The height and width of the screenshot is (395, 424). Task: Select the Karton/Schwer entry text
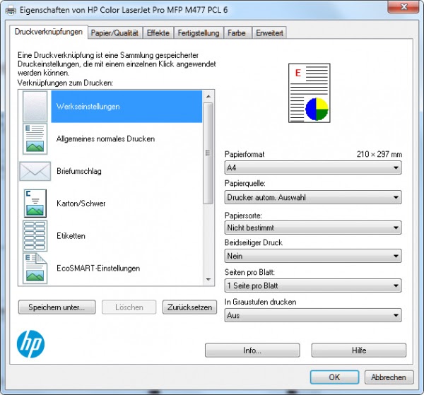tap(81, 204)
